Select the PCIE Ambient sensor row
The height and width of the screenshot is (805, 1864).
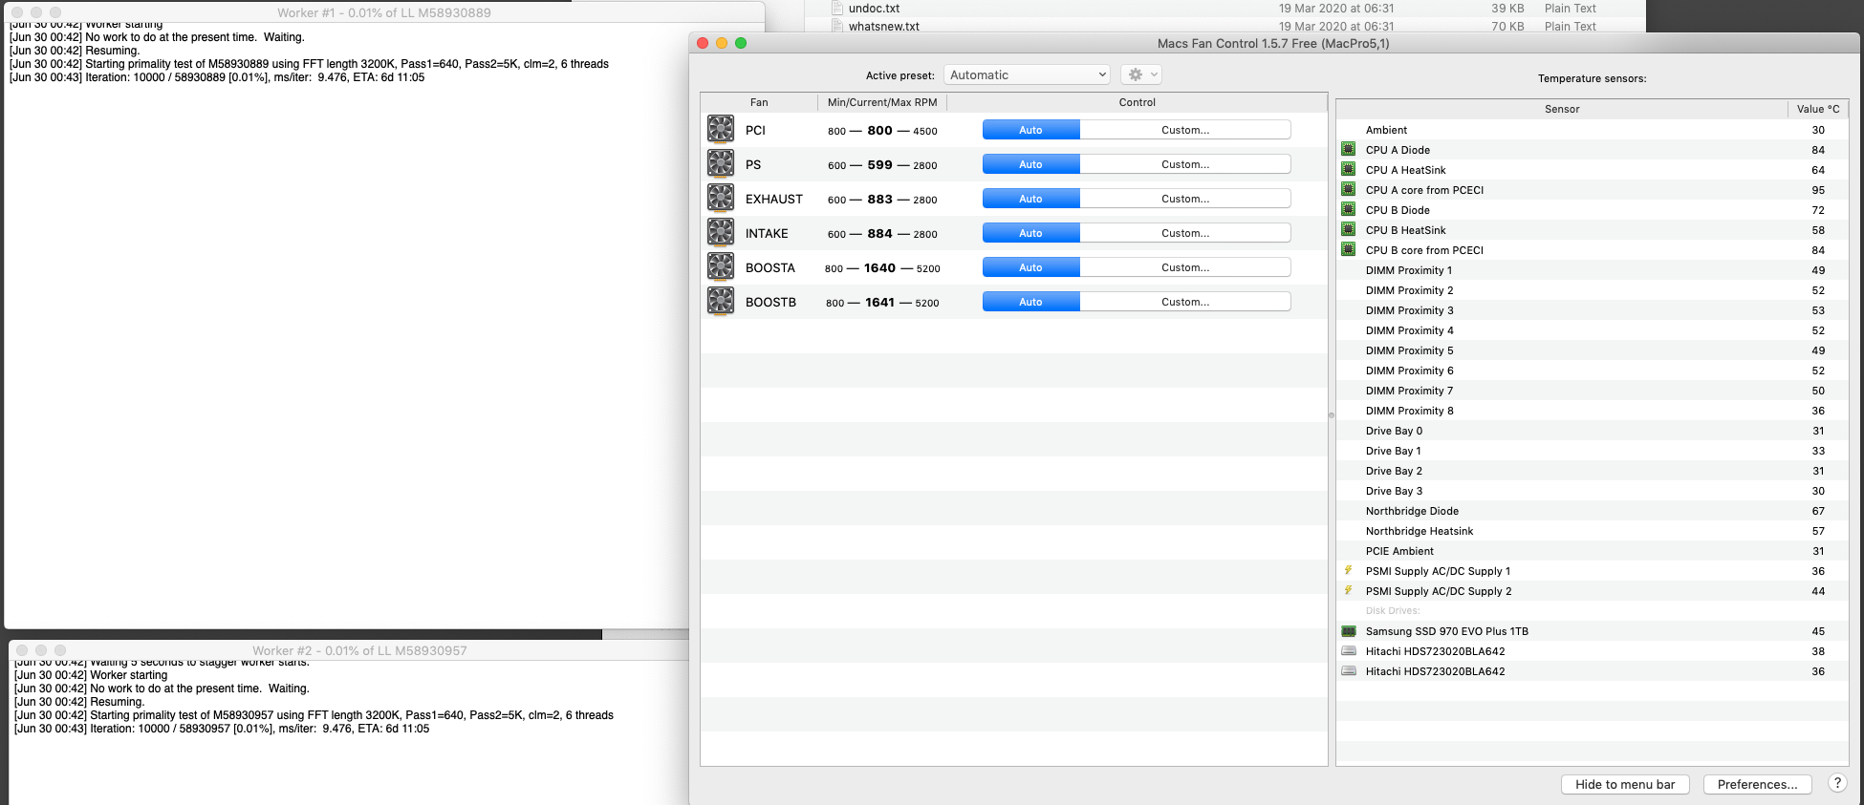1593,551
